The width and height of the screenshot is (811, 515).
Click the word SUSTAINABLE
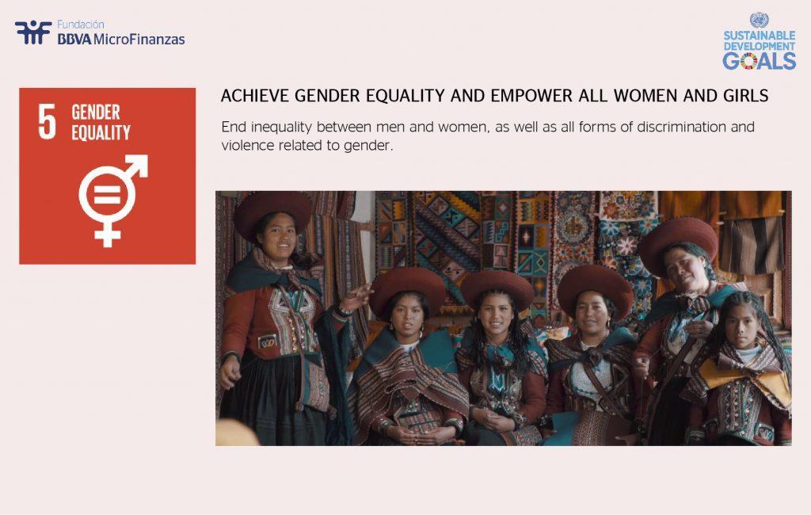pyautogui.click(x=759, y=36)
